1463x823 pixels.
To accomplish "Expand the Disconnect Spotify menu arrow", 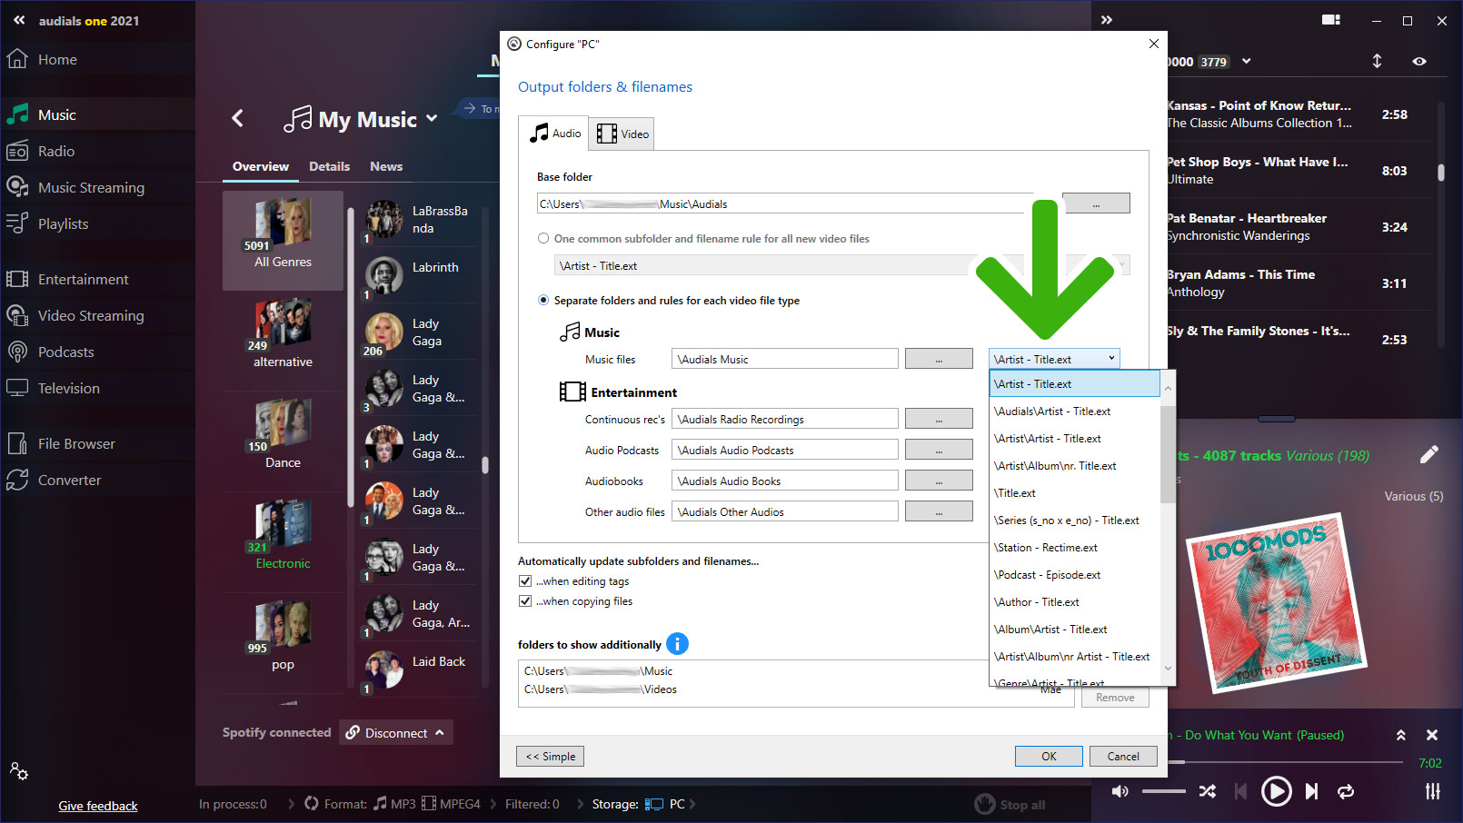I will coord(440,733).
